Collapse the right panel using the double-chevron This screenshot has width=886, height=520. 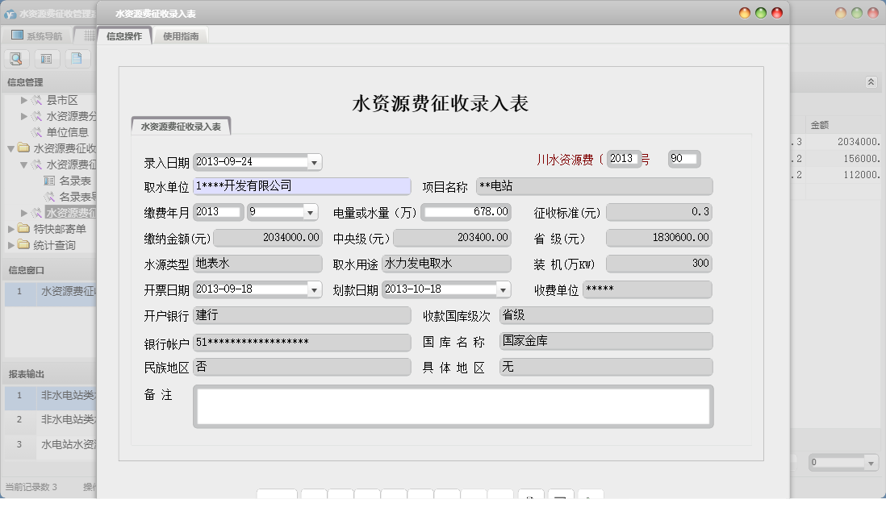tap(871, 81)
